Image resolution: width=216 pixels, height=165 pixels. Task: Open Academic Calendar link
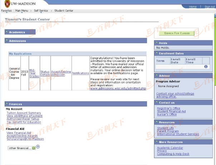pos(170,148)
